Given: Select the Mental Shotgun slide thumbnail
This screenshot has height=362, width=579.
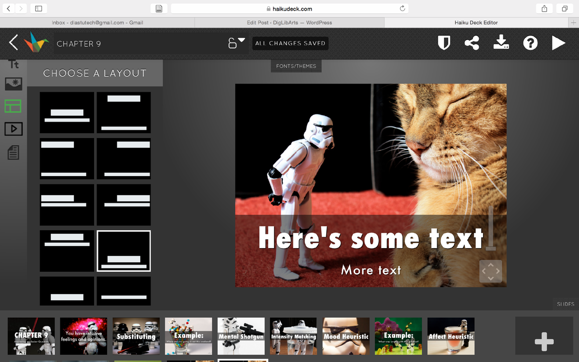Looking at the screenshot, I should 241,335.
